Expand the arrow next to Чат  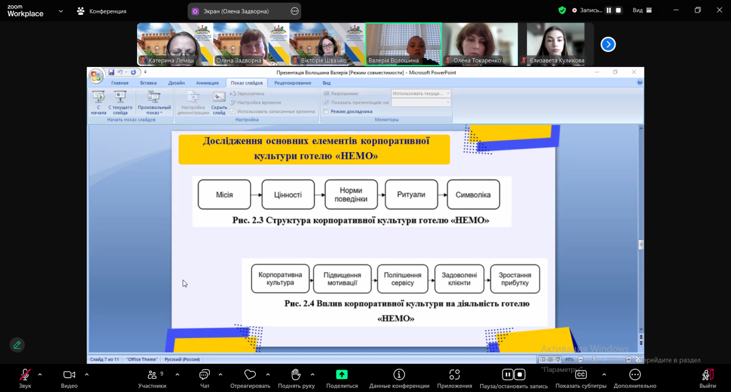coord(220,374)
